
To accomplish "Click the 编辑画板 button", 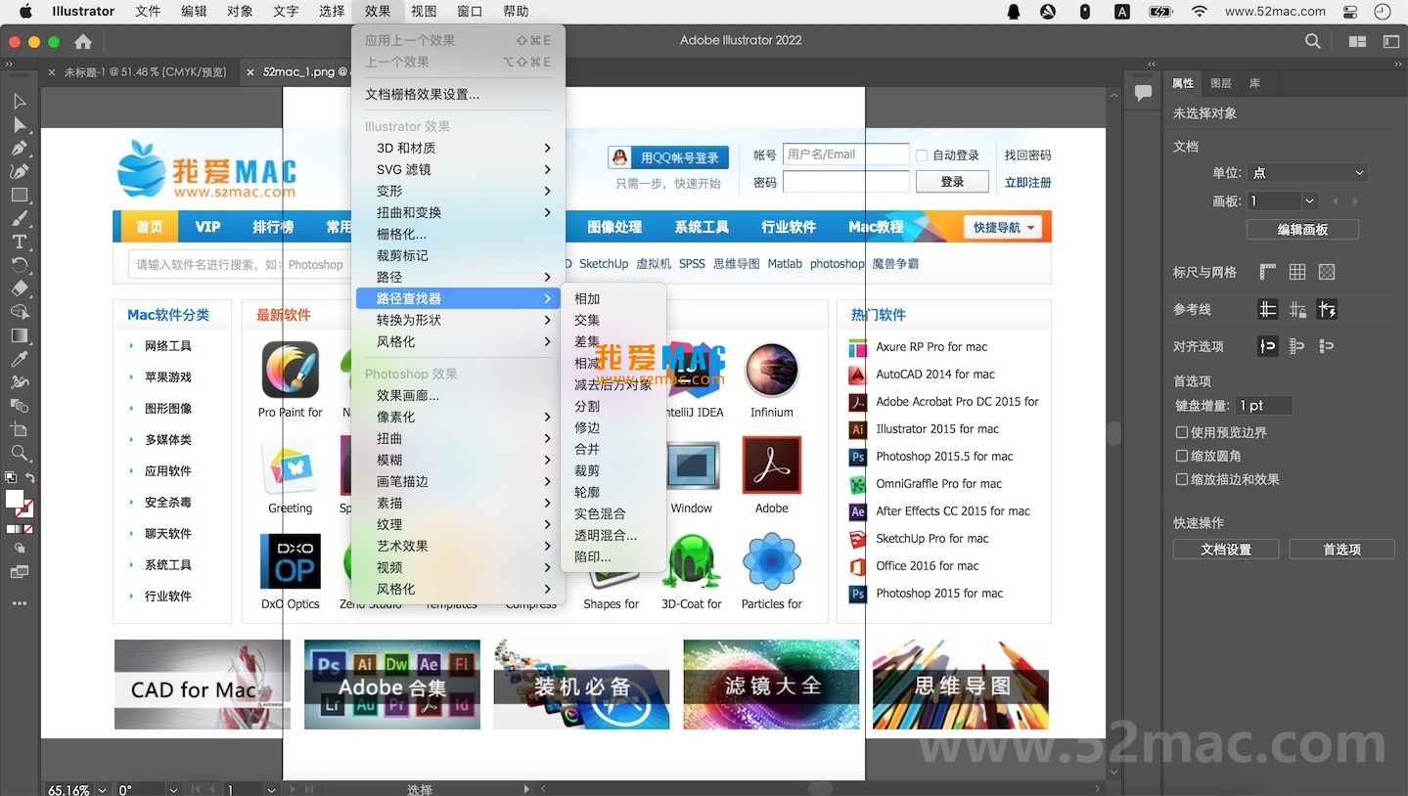I will (1302, 229).
